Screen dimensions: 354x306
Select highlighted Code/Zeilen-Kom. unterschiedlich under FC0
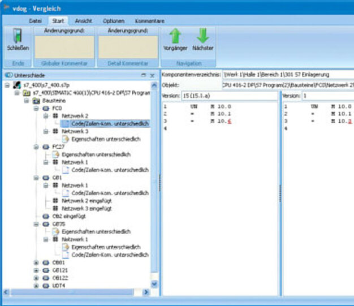[x=110, y=123]
